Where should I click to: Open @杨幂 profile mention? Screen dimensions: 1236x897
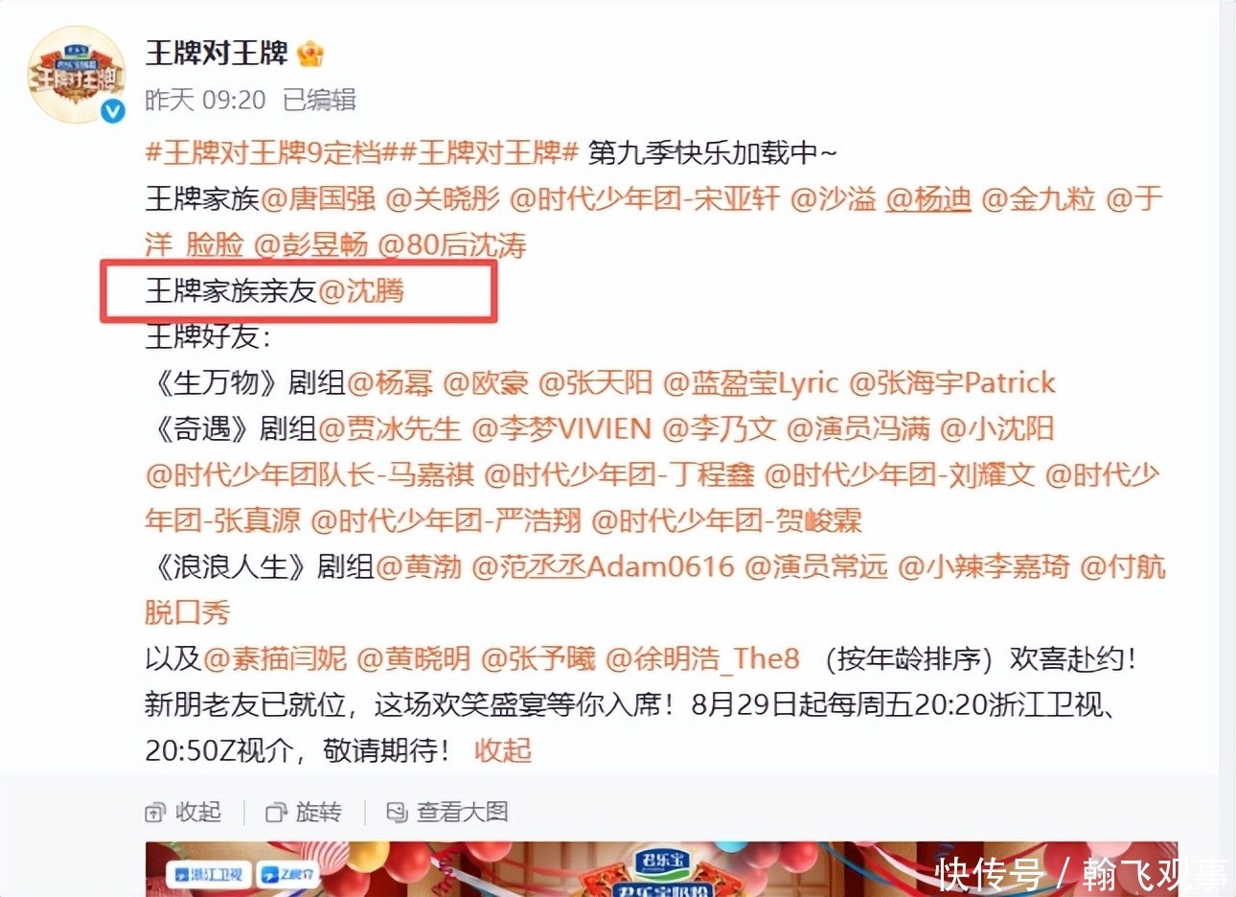coord(390,383)
